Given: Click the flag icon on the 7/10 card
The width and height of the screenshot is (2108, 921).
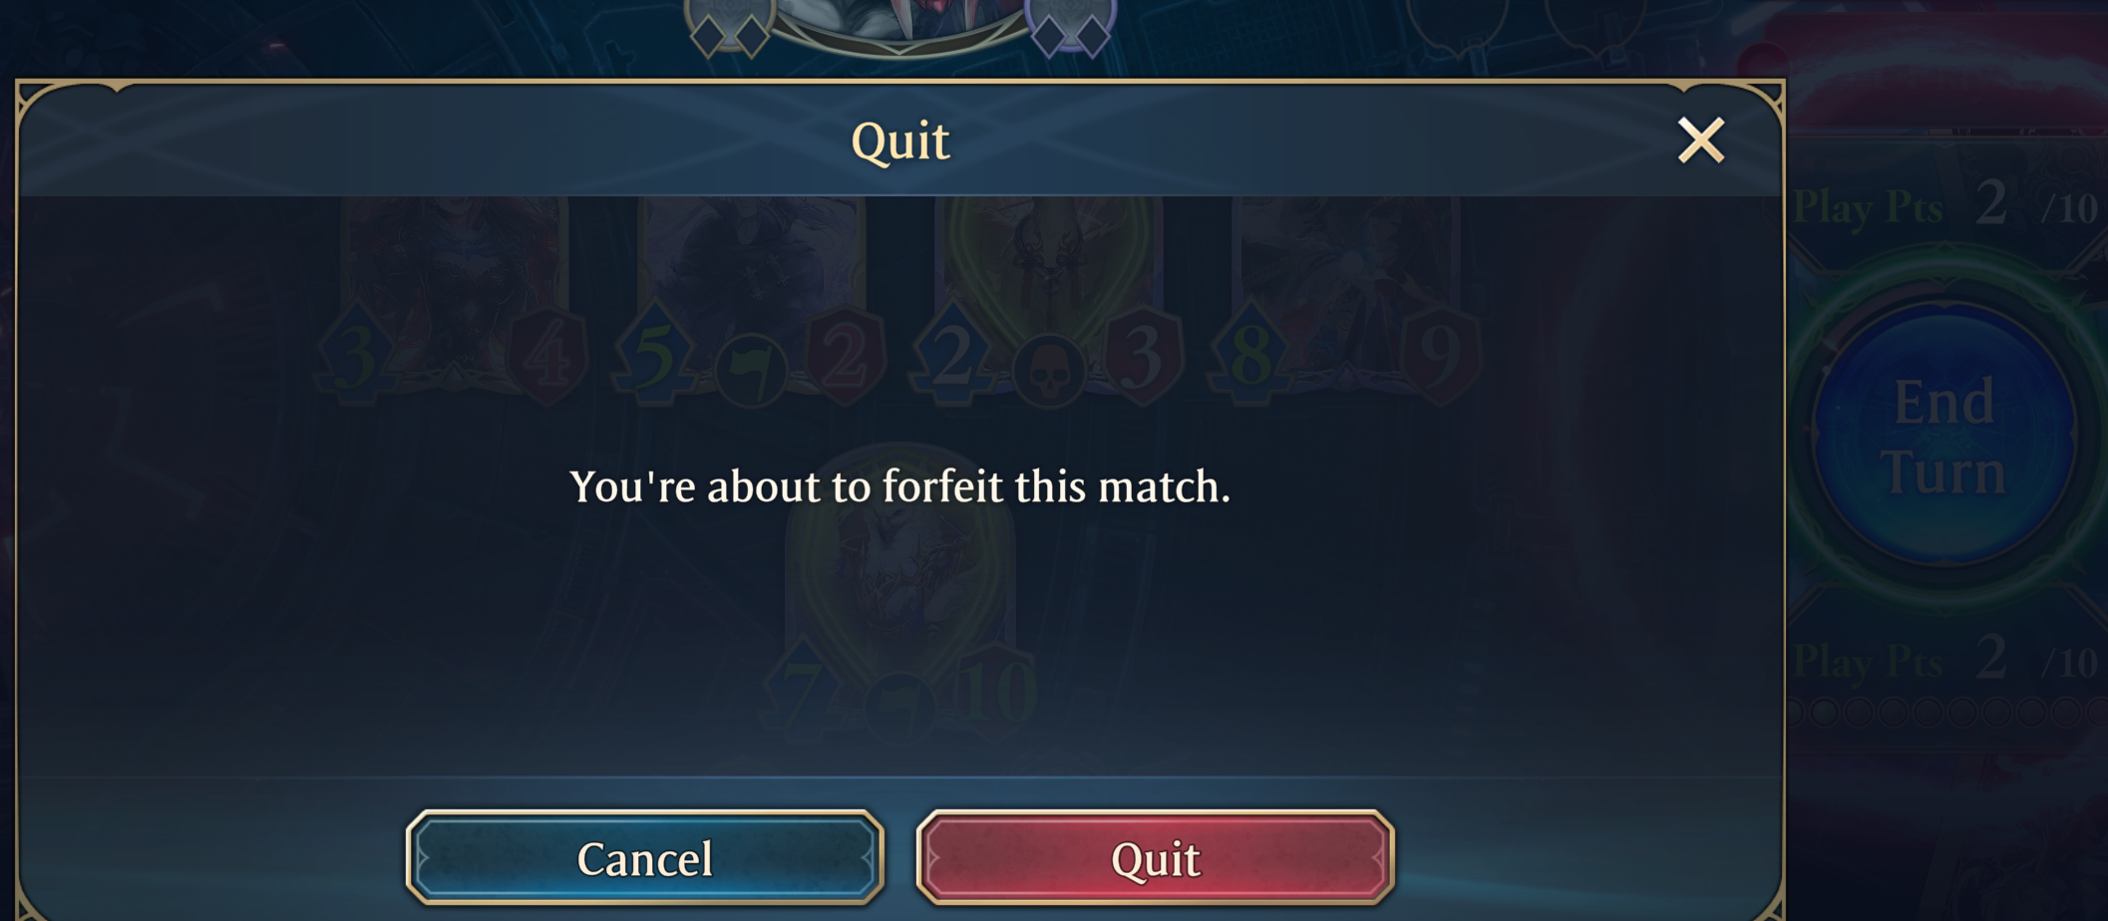Looking at the screenshot, I should tap(900, 708).
